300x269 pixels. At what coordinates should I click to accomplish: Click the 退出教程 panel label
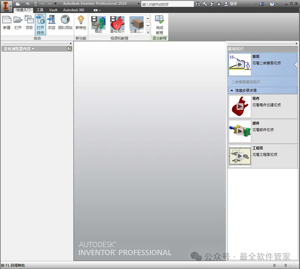[160, 38]
